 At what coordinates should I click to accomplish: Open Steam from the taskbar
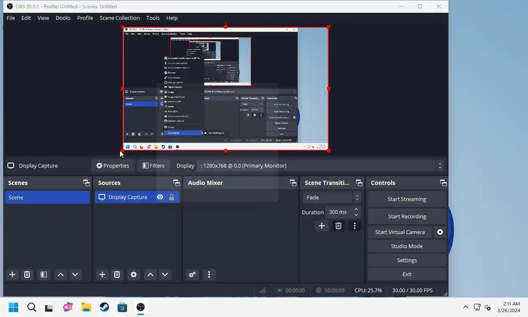pos(104,307)
